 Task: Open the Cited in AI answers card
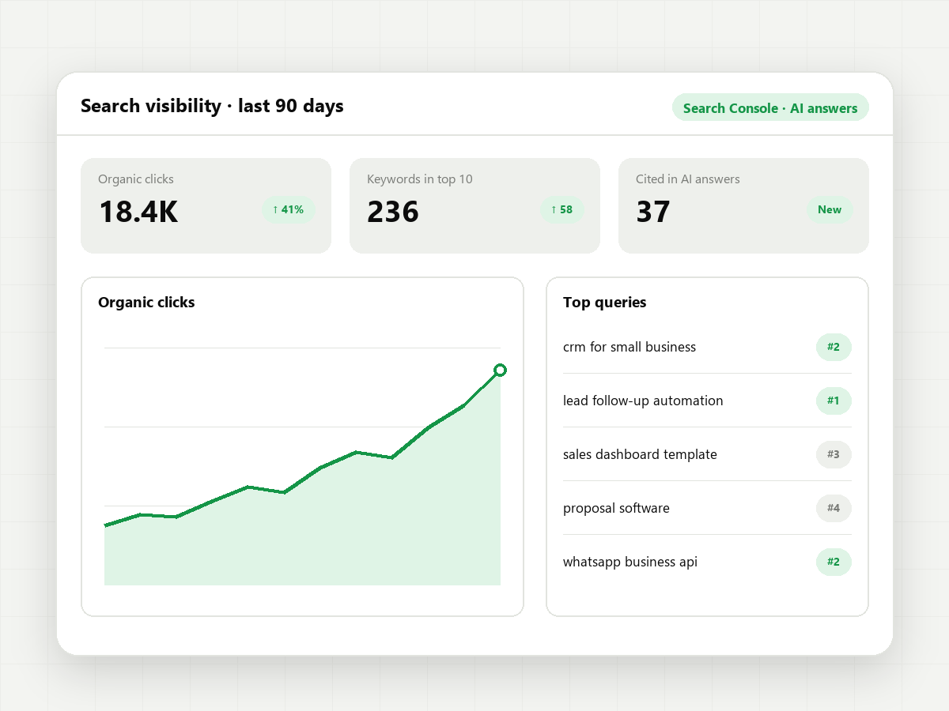[743, 205]
